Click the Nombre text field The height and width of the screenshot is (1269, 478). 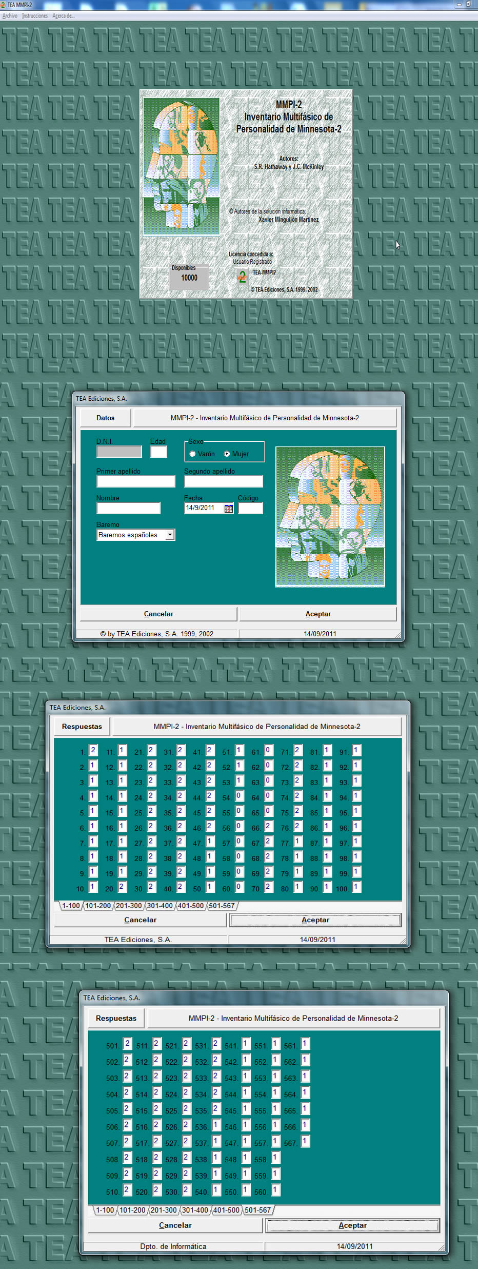coord(128,508)
